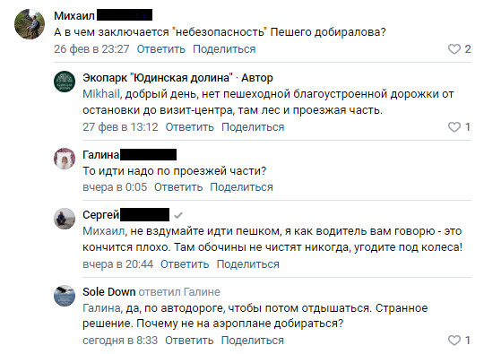The image size is (484, 354).
Task: Open the Экопарк "Юдинская долина" author name
Action: (158, 78)
